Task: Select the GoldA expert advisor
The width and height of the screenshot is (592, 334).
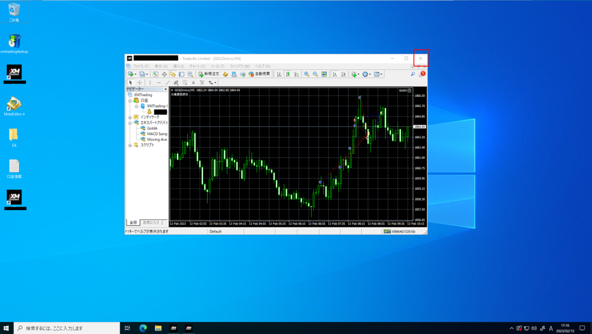Action: 152,129
